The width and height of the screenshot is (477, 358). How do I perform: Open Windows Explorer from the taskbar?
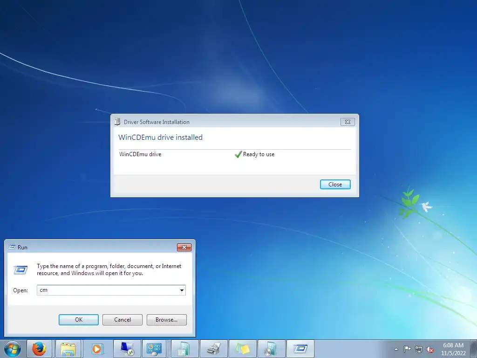pos(68,349)
